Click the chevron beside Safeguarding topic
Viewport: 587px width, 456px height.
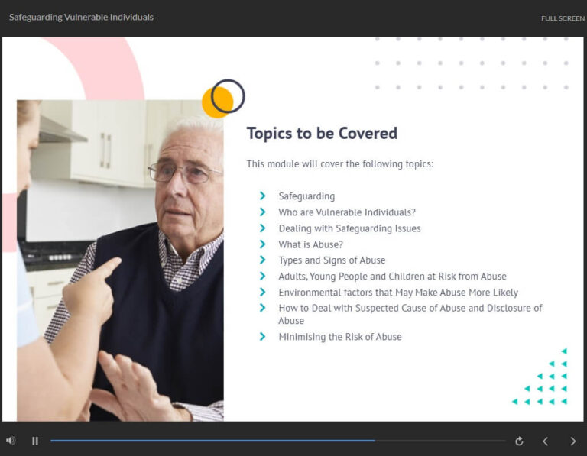tap(263, 196)
